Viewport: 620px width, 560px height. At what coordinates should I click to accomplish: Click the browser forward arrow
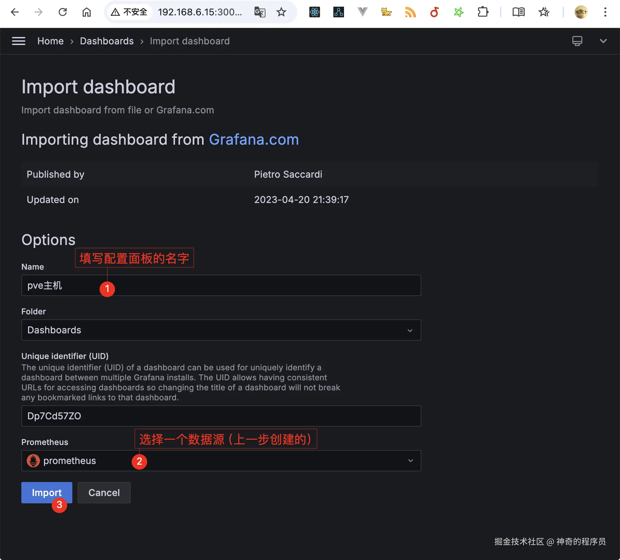click(39, 12)
